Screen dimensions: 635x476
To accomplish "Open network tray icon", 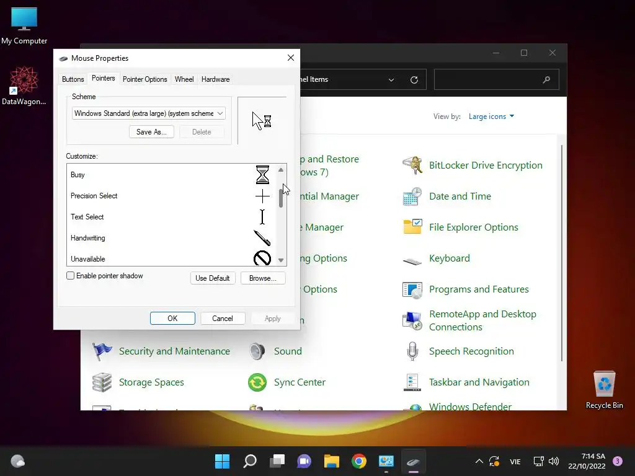I will click(538, 461).
